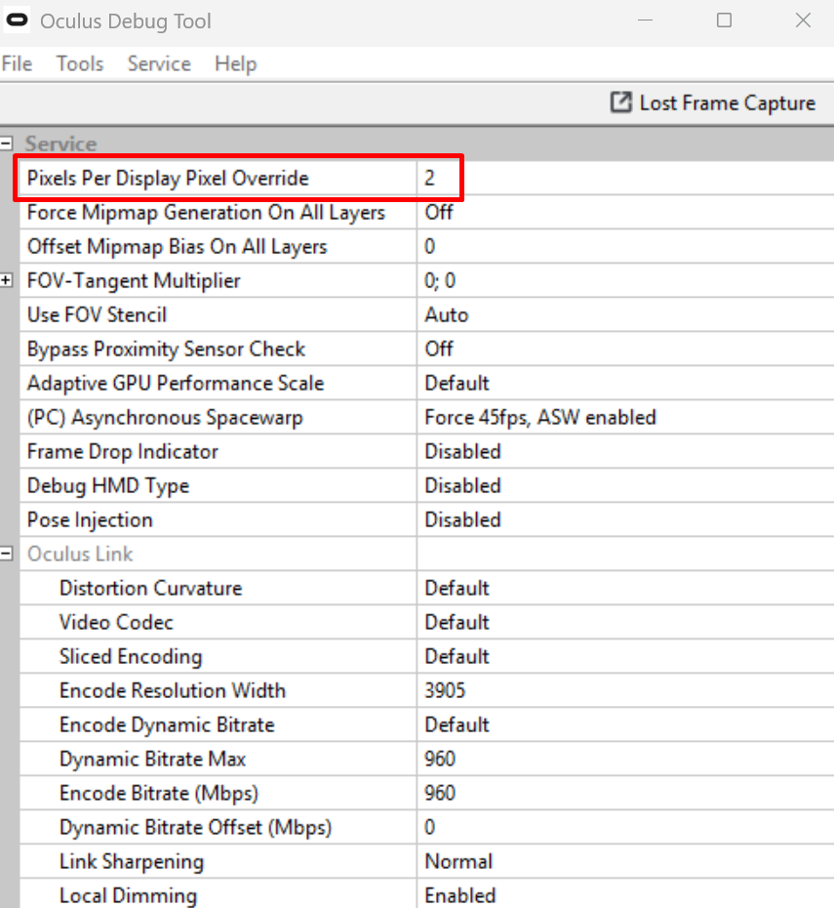The height and width of the screenshot is (908, 834).
Task: Select the Debug HMD Type label
Action: pos(108,486)
